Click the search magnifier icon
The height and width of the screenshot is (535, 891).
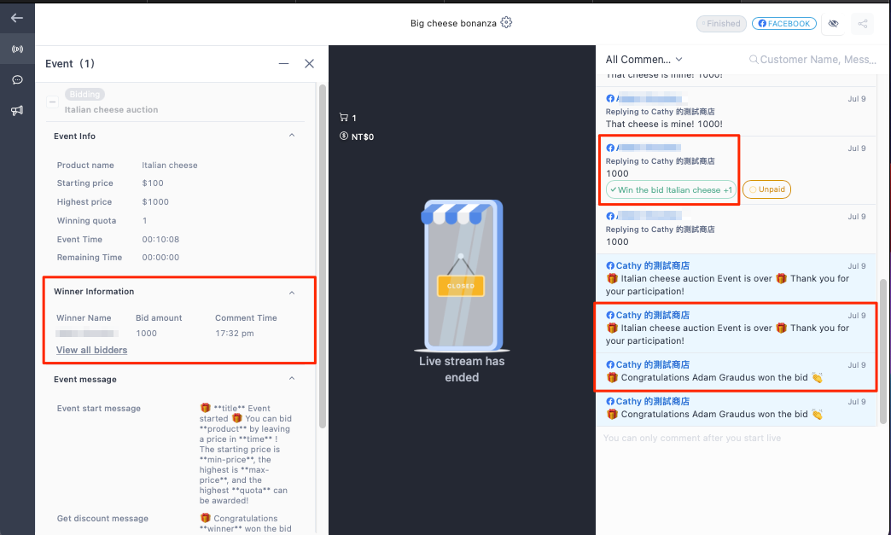tap(754, 59)
